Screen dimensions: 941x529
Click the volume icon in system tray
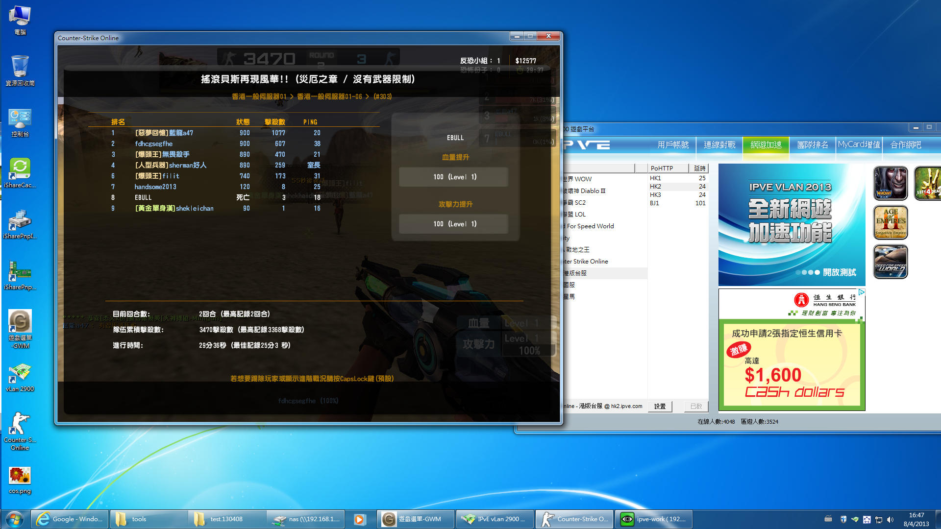pos(890,519)
